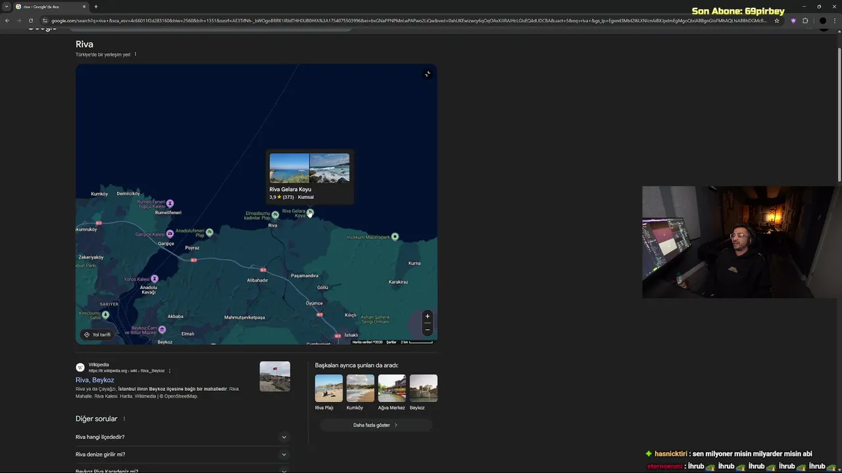Select the Kumköy suggestion card
Screen dimensions: 842x473
point(360,392)
